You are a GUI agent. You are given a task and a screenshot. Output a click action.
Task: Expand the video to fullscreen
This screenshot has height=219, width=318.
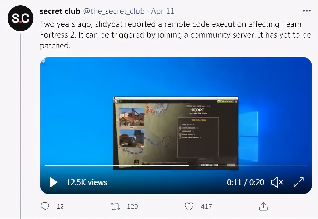pos(299,182)
